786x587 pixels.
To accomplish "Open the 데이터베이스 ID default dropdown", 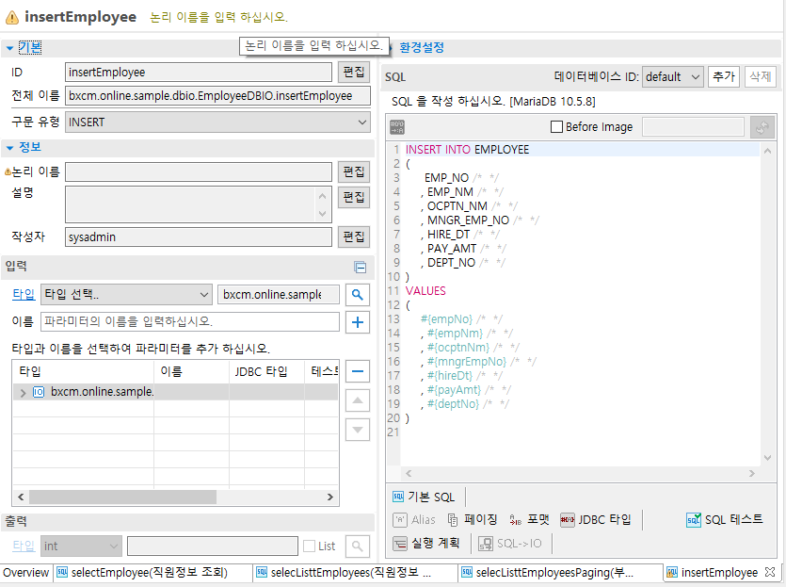I will (x=672, y=77).
